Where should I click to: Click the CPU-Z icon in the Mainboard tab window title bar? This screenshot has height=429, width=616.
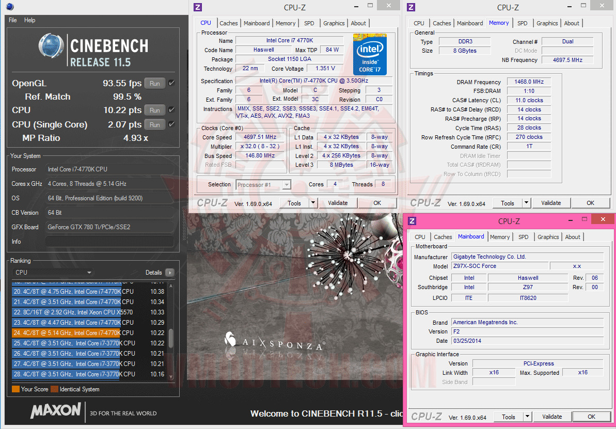tap(412, 221)
